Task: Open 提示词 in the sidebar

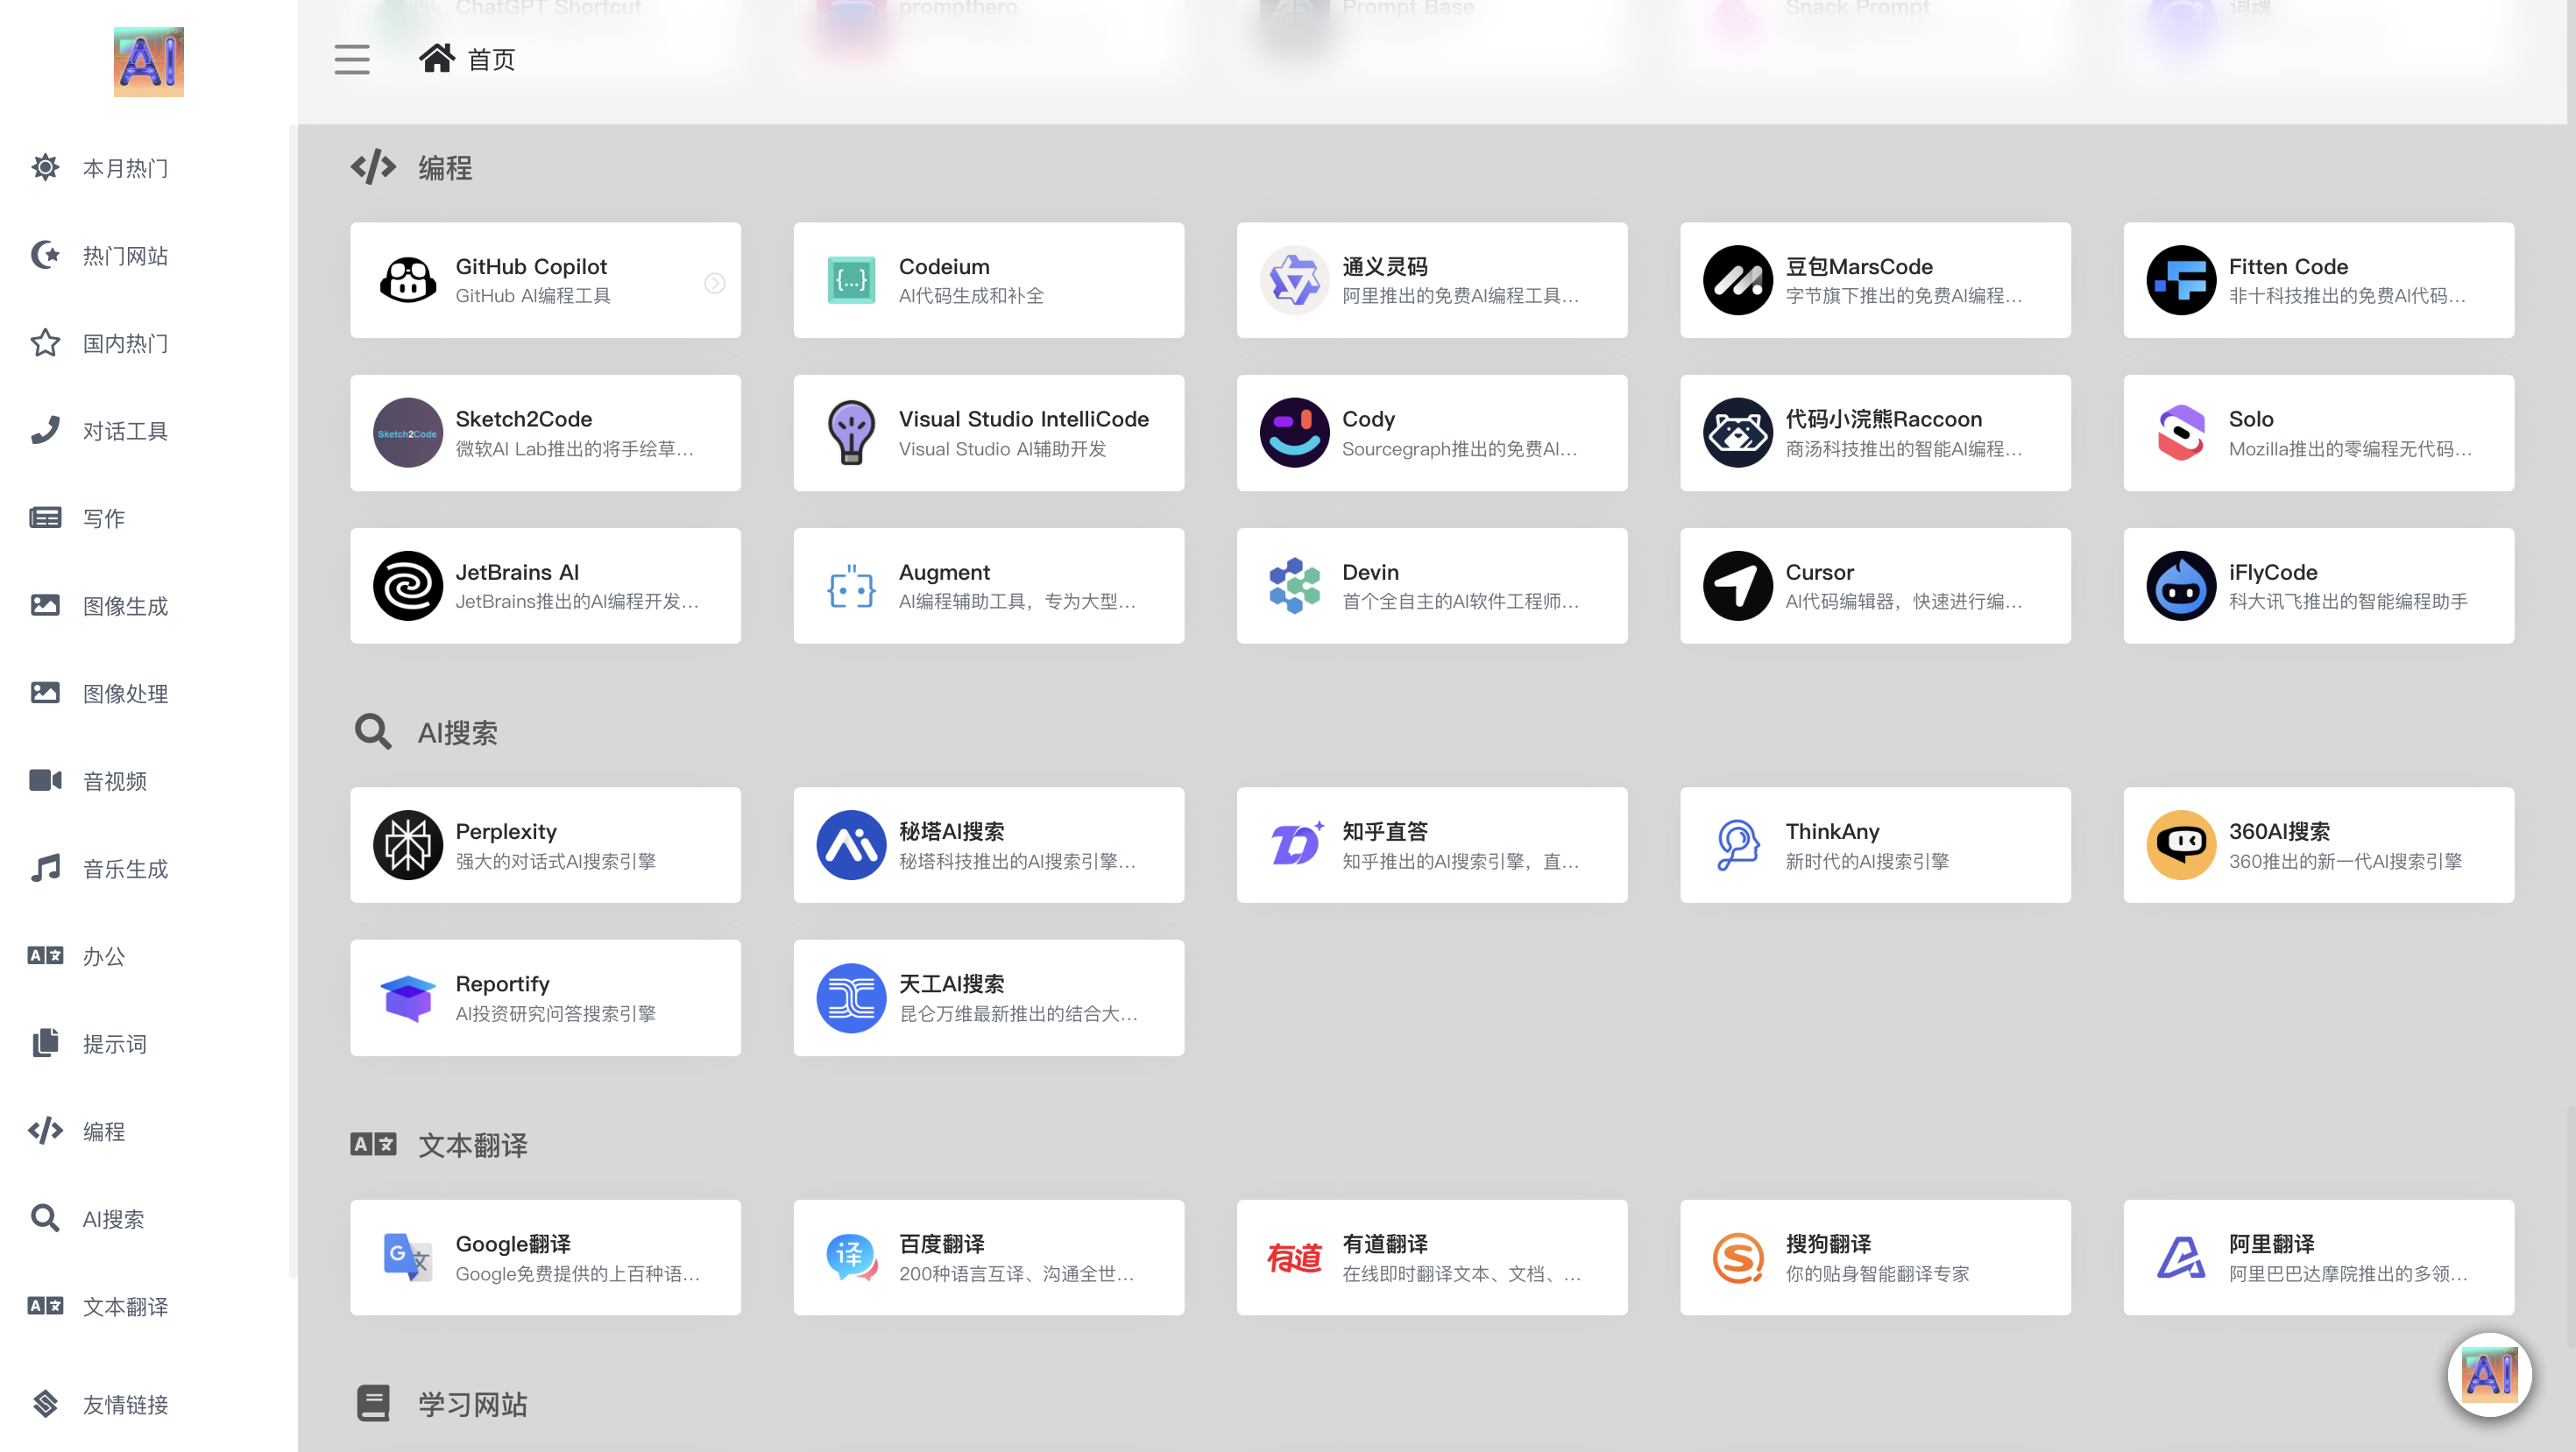Action: click(114, 1043)
